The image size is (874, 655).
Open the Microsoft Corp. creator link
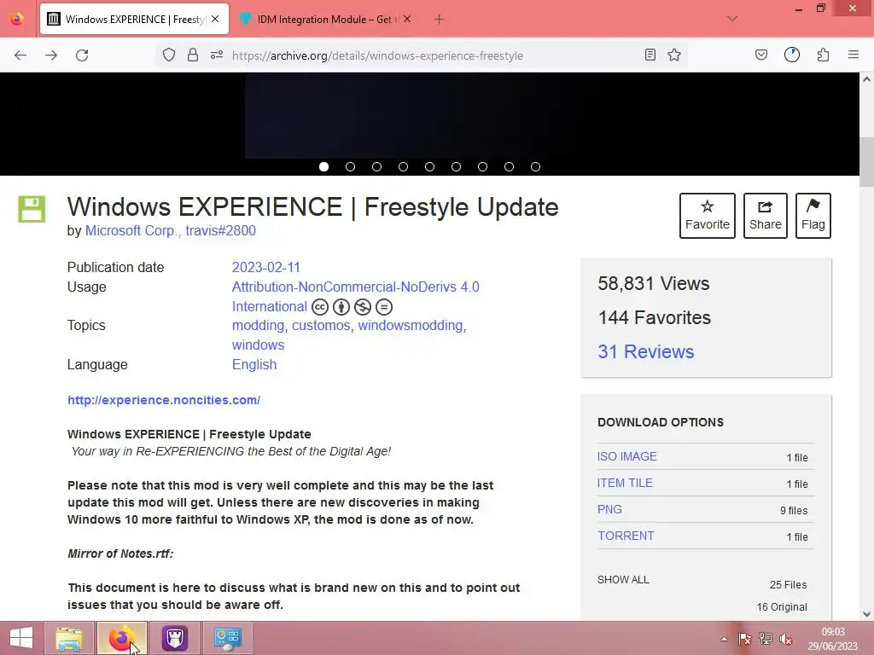[132, 230]
